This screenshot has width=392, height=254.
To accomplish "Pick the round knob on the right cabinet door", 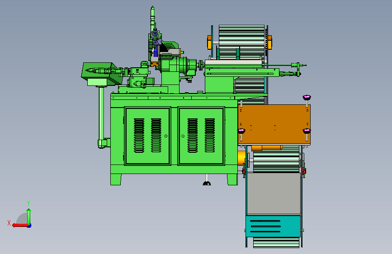I will [x=183, y=136].
